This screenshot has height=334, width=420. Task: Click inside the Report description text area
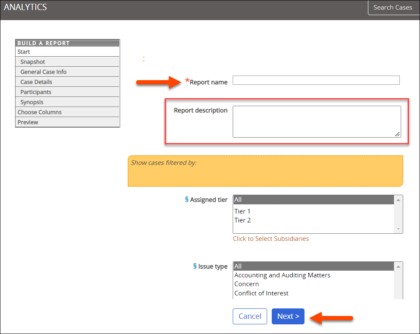(x=316, y=121)
